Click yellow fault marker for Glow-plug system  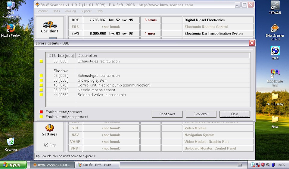[x=41, y=80]
